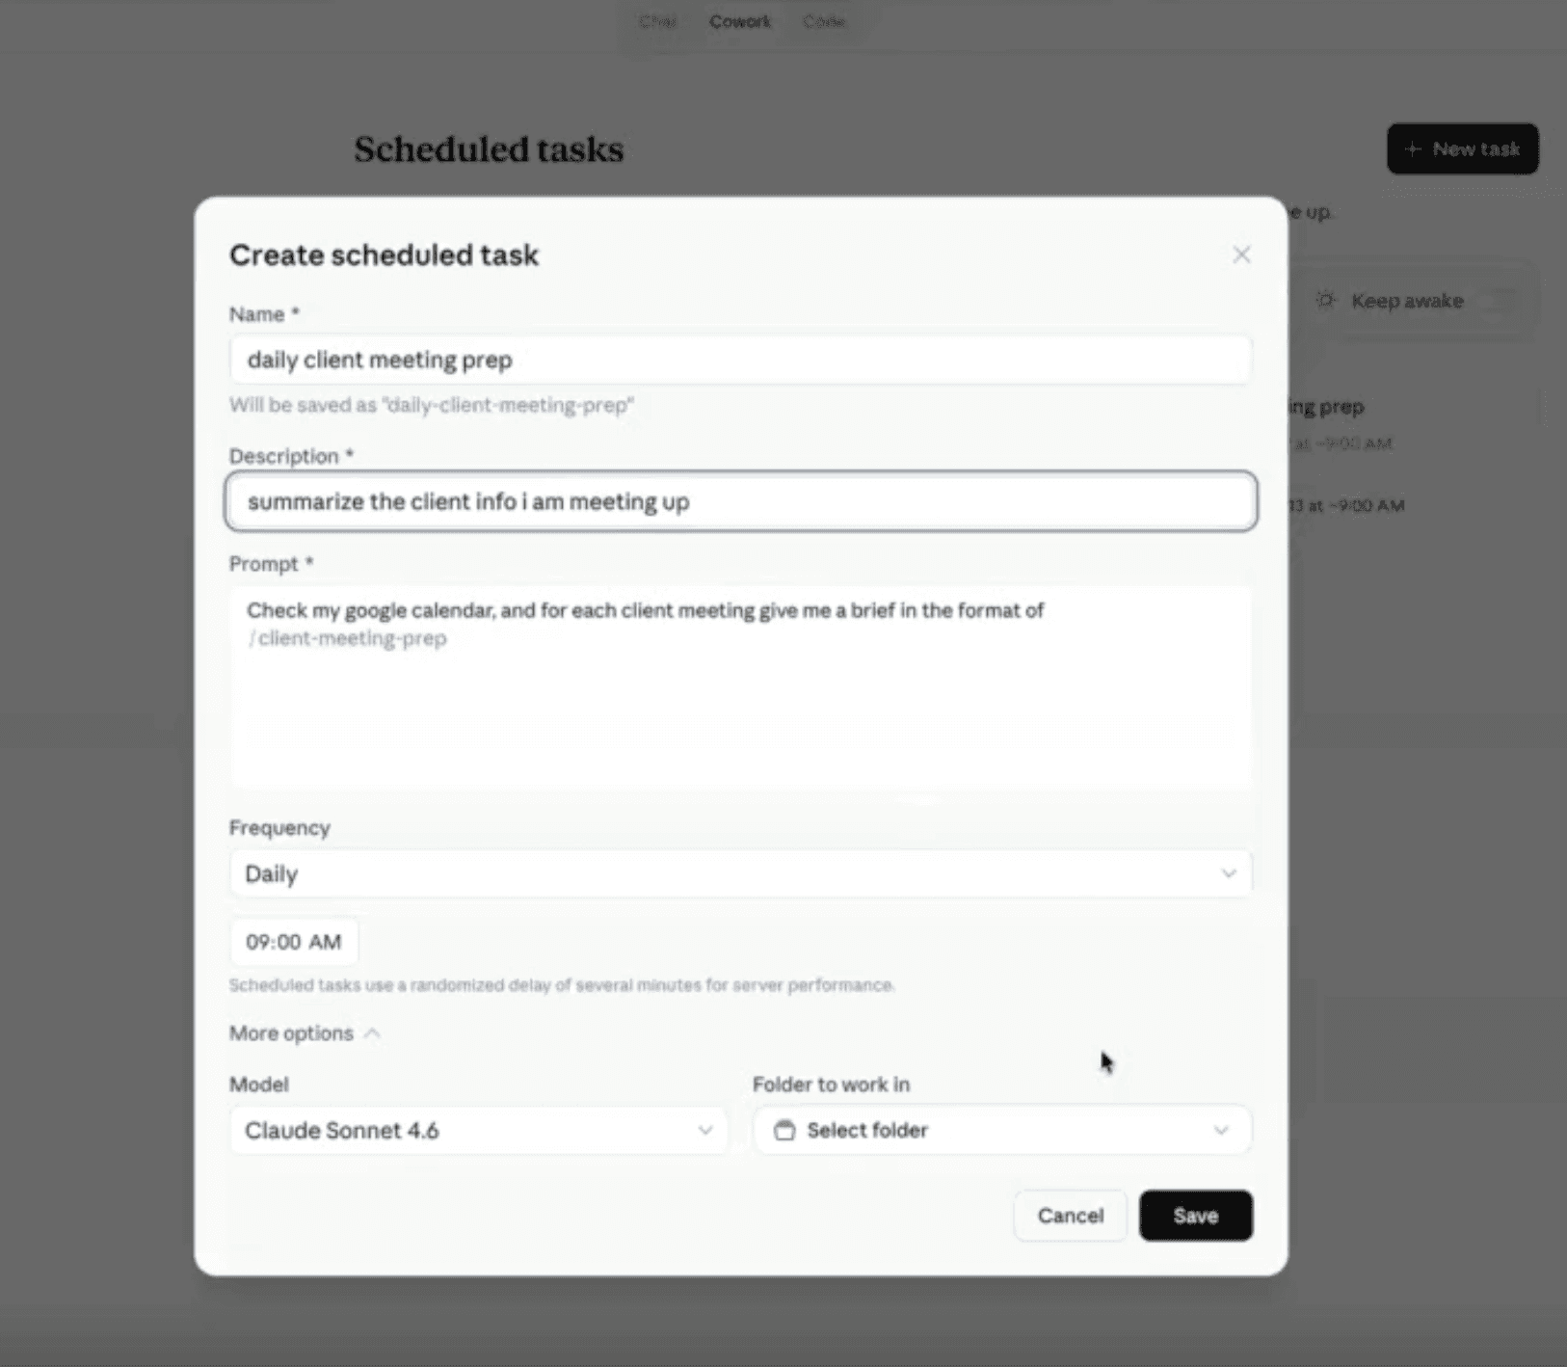Screen dimensions: 1567x1367
Task: Click the Name field containing daily client meeting prep
Action: point(739,359)
